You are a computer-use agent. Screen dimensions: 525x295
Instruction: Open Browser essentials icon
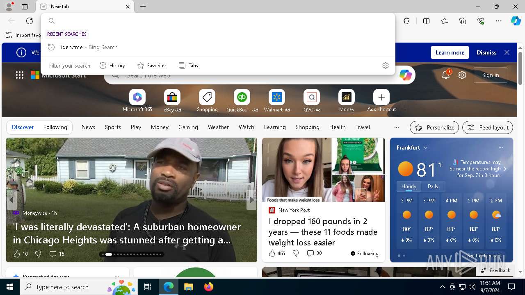pyautogui.click(x=481, y=21)
